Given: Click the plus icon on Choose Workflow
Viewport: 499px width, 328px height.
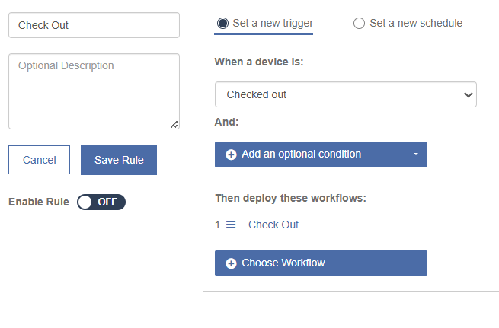Looking at the screenshot, I should (x=231, y=263).
